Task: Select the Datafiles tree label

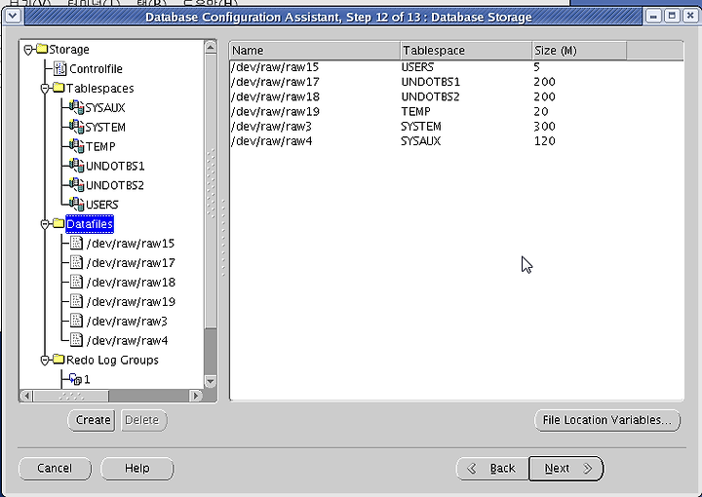Action: pyautogui.click(x=90, y=224)
